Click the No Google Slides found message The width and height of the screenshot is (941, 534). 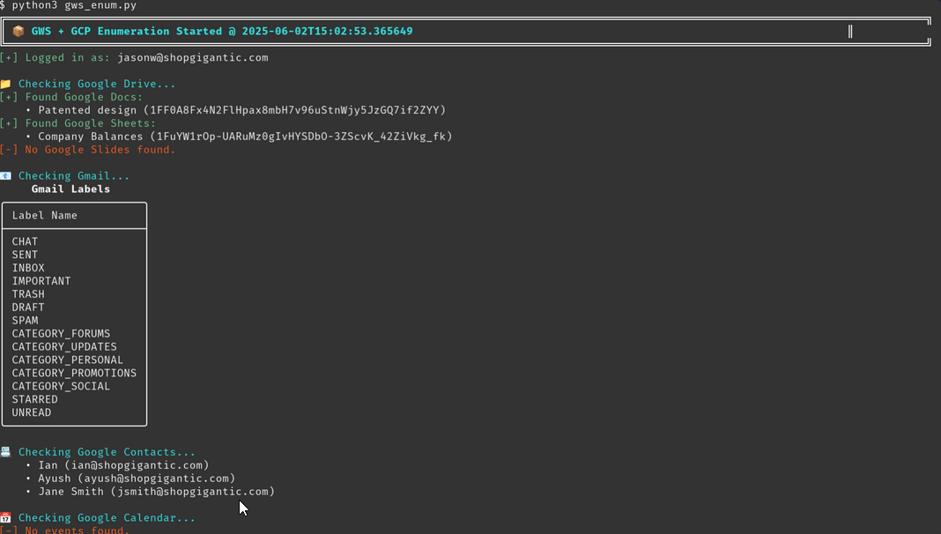coord(100,150)
